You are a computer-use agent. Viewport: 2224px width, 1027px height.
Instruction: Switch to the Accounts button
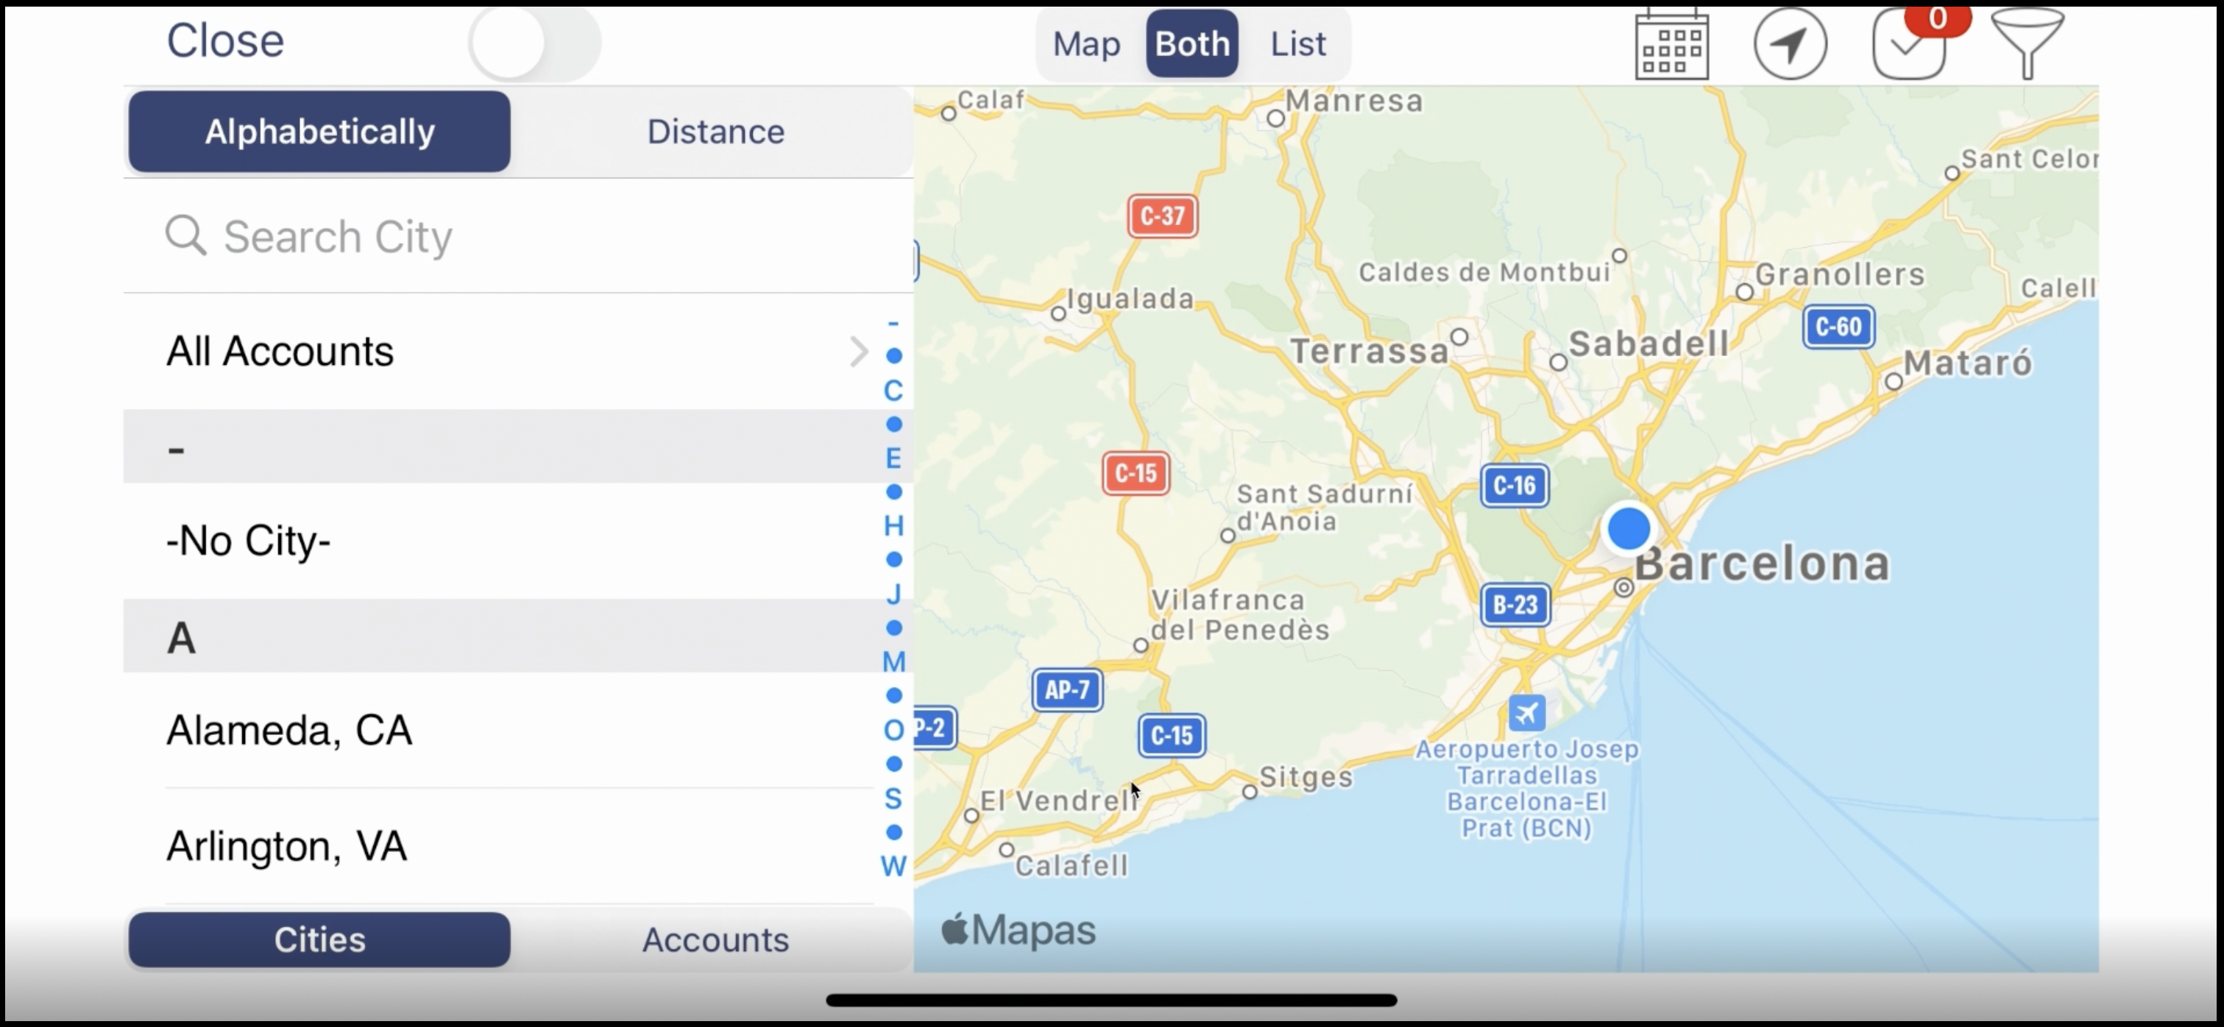point(715,939)
